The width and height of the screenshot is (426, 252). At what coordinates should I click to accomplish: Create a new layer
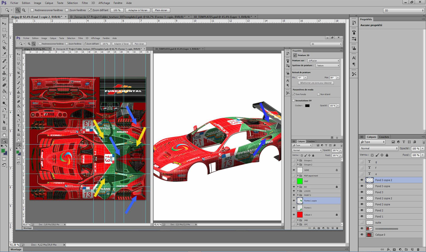click(x=412, y=250)
